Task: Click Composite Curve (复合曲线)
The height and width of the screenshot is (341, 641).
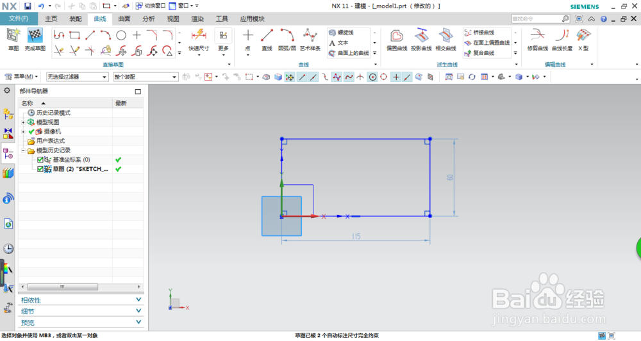Action: pyautogui.click(x=479, y=53)
